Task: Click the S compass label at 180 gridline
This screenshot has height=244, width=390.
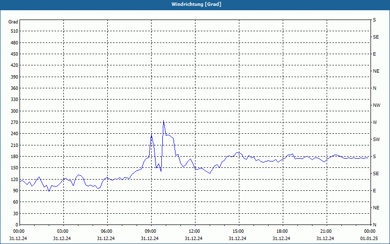Action: click(374, 157)
